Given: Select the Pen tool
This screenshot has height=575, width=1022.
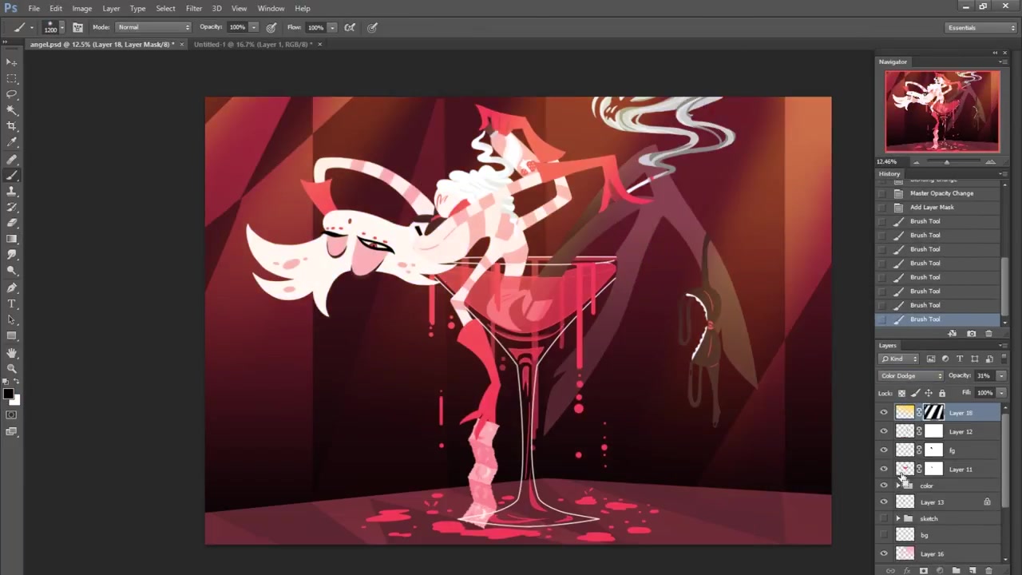Looking at the screenshot, I should pyautogui.click(x=11, y=288).
